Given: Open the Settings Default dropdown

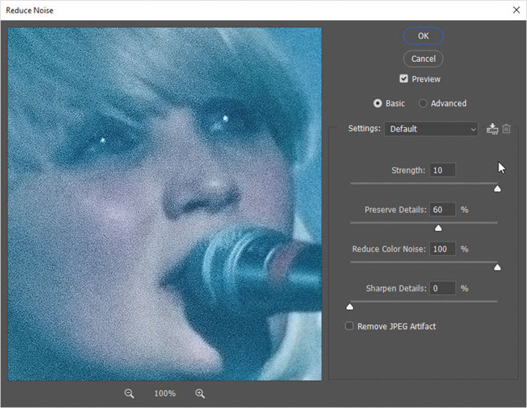Looking at the screenshot, I should click(431, 129).
